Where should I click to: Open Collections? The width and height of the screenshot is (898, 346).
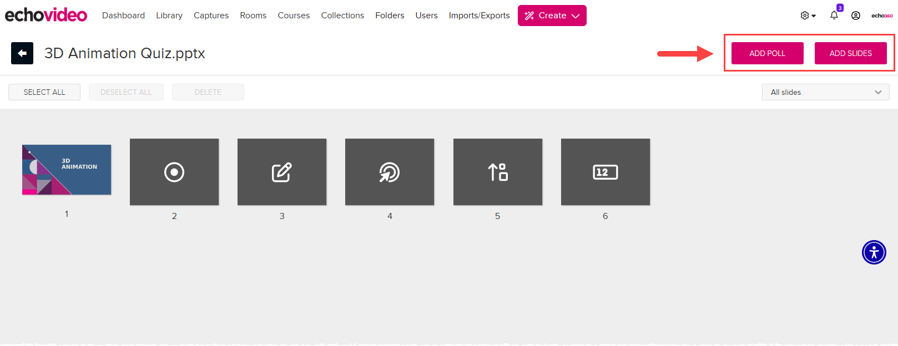(x=342, y=16)
